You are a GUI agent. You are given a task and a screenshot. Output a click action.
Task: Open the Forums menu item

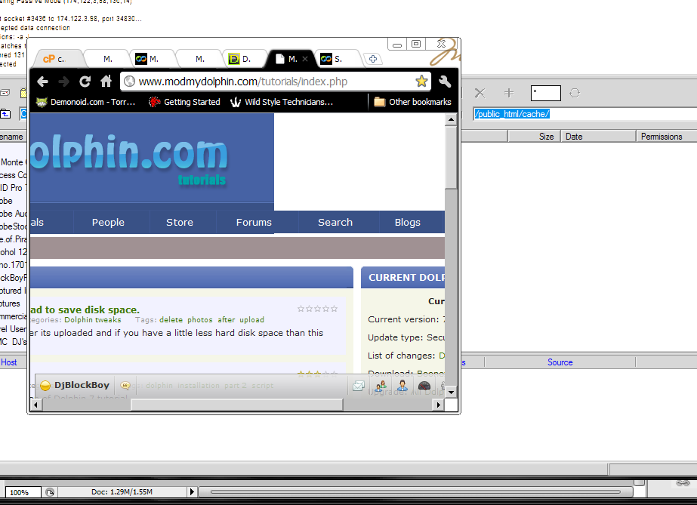(x=254, y=222)
